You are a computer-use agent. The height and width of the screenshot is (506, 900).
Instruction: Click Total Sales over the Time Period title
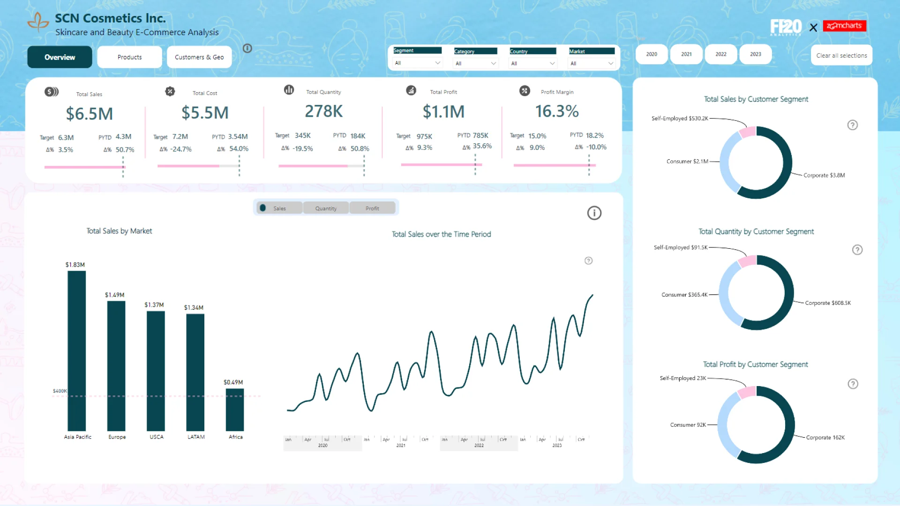click(441, 234)
